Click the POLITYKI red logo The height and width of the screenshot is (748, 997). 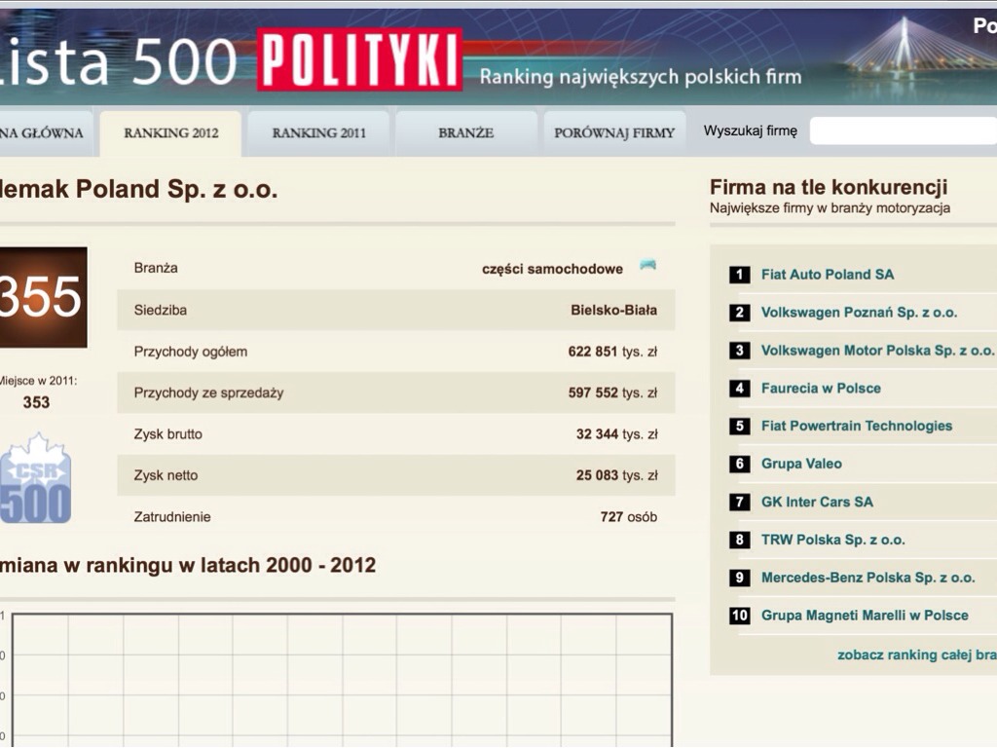359,60
